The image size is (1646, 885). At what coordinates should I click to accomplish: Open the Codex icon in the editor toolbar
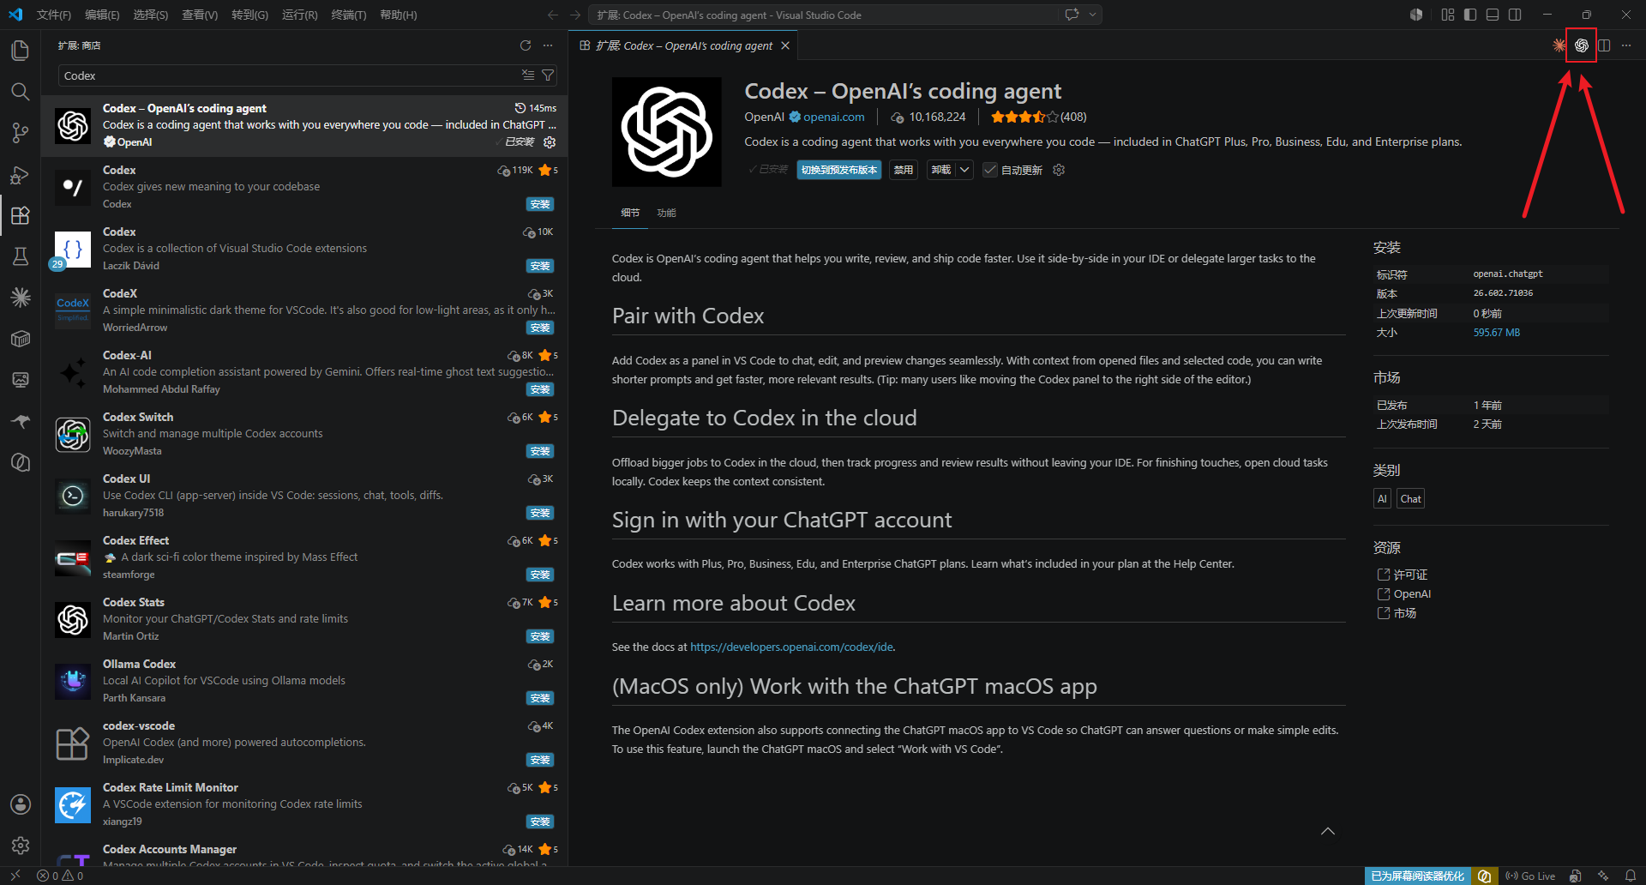(1582, 45)
